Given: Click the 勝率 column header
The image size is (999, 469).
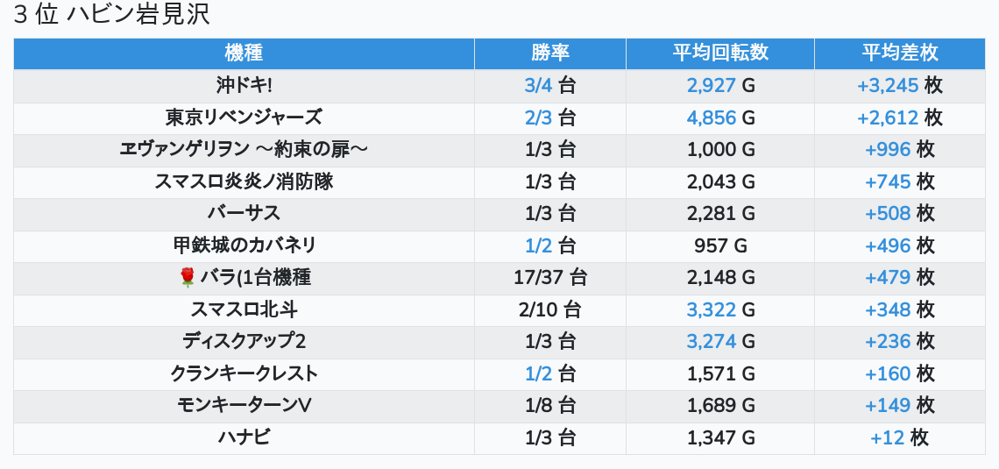Looking at the screenshot, I should [549, 53].
